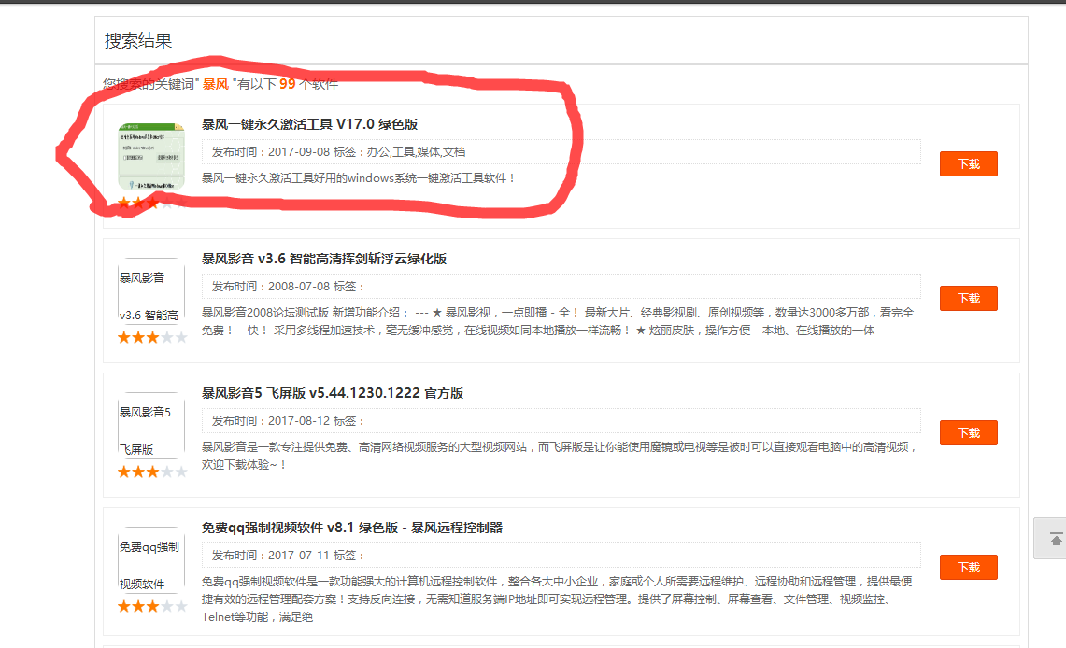
Task: Click the 暴风影音5 飞屏版 placeholder thumbnail
Action: [151, 426]
